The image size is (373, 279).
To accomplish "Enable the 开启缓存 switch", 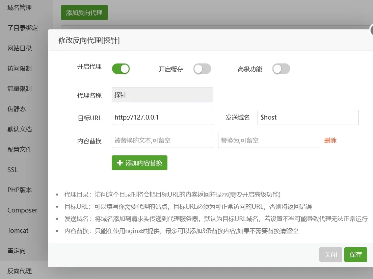I will click(202, 69).
